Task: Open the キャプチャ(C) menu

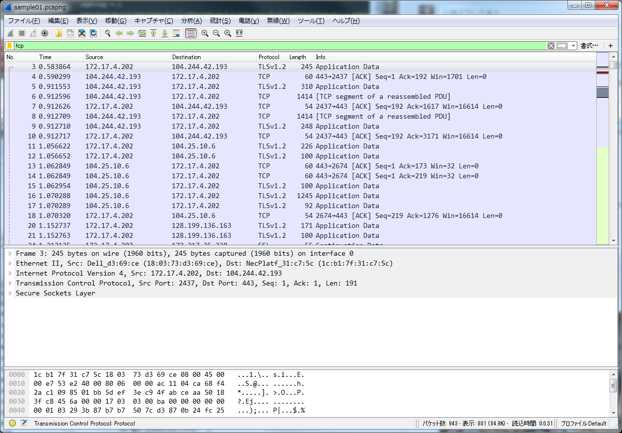Action: 153,21
